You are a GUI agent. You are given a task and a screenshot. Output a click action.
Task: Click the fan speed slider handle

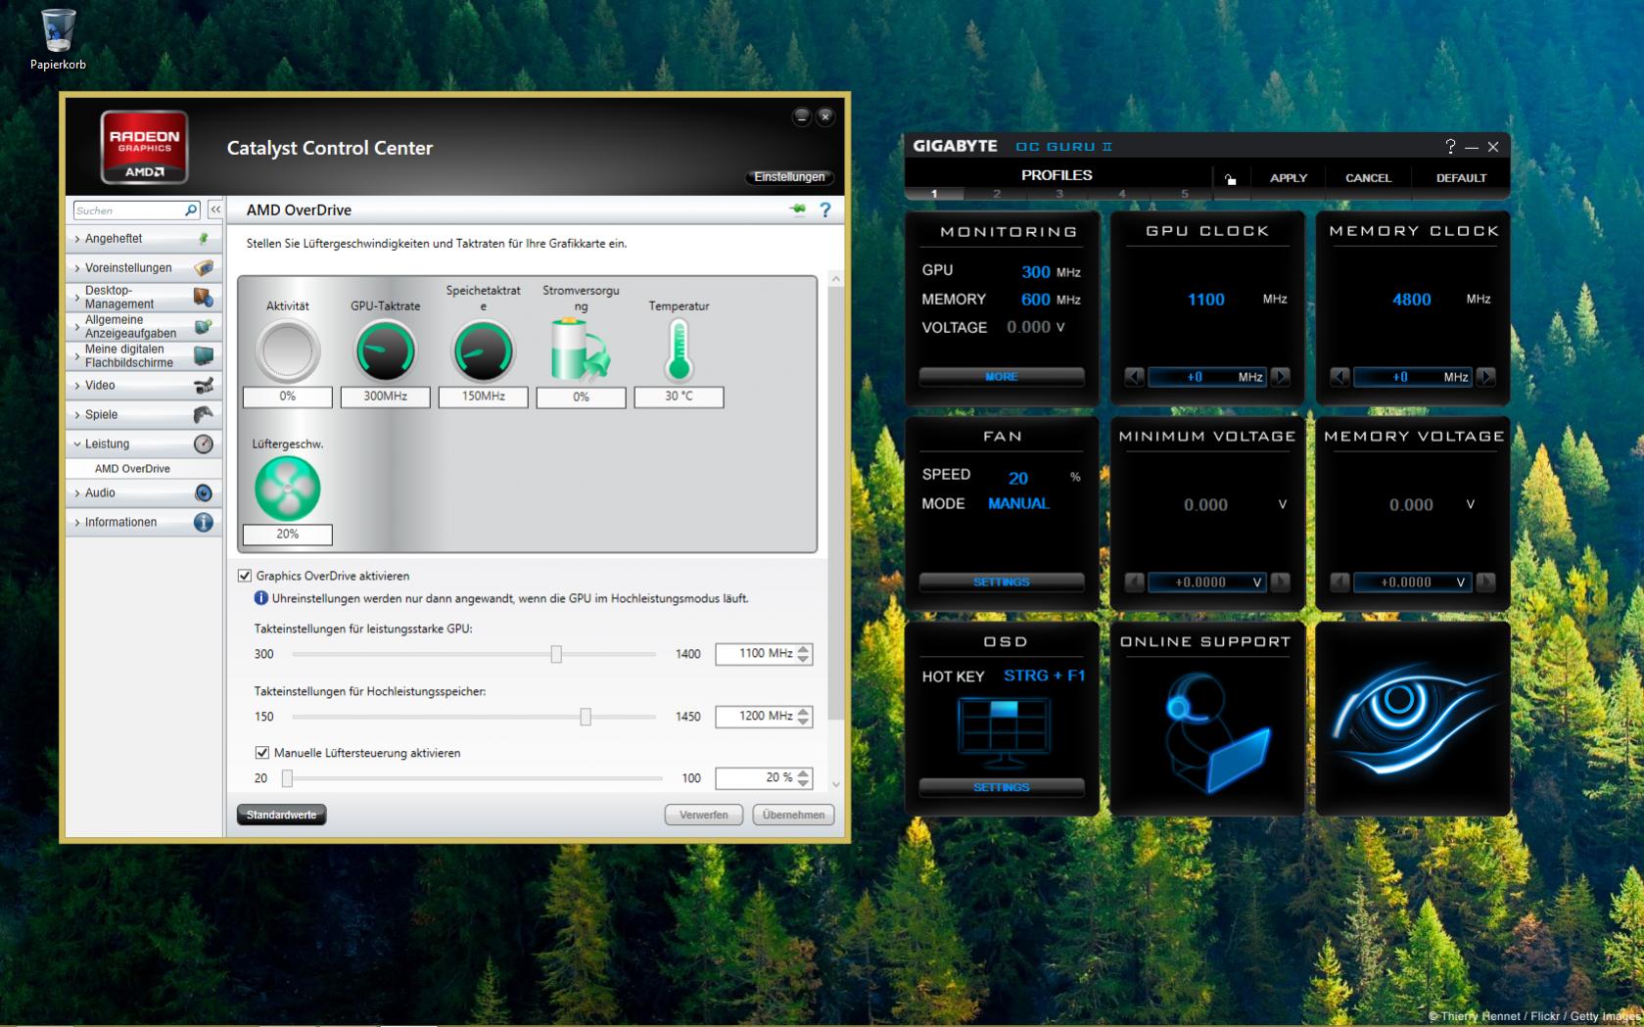point(287,778)
